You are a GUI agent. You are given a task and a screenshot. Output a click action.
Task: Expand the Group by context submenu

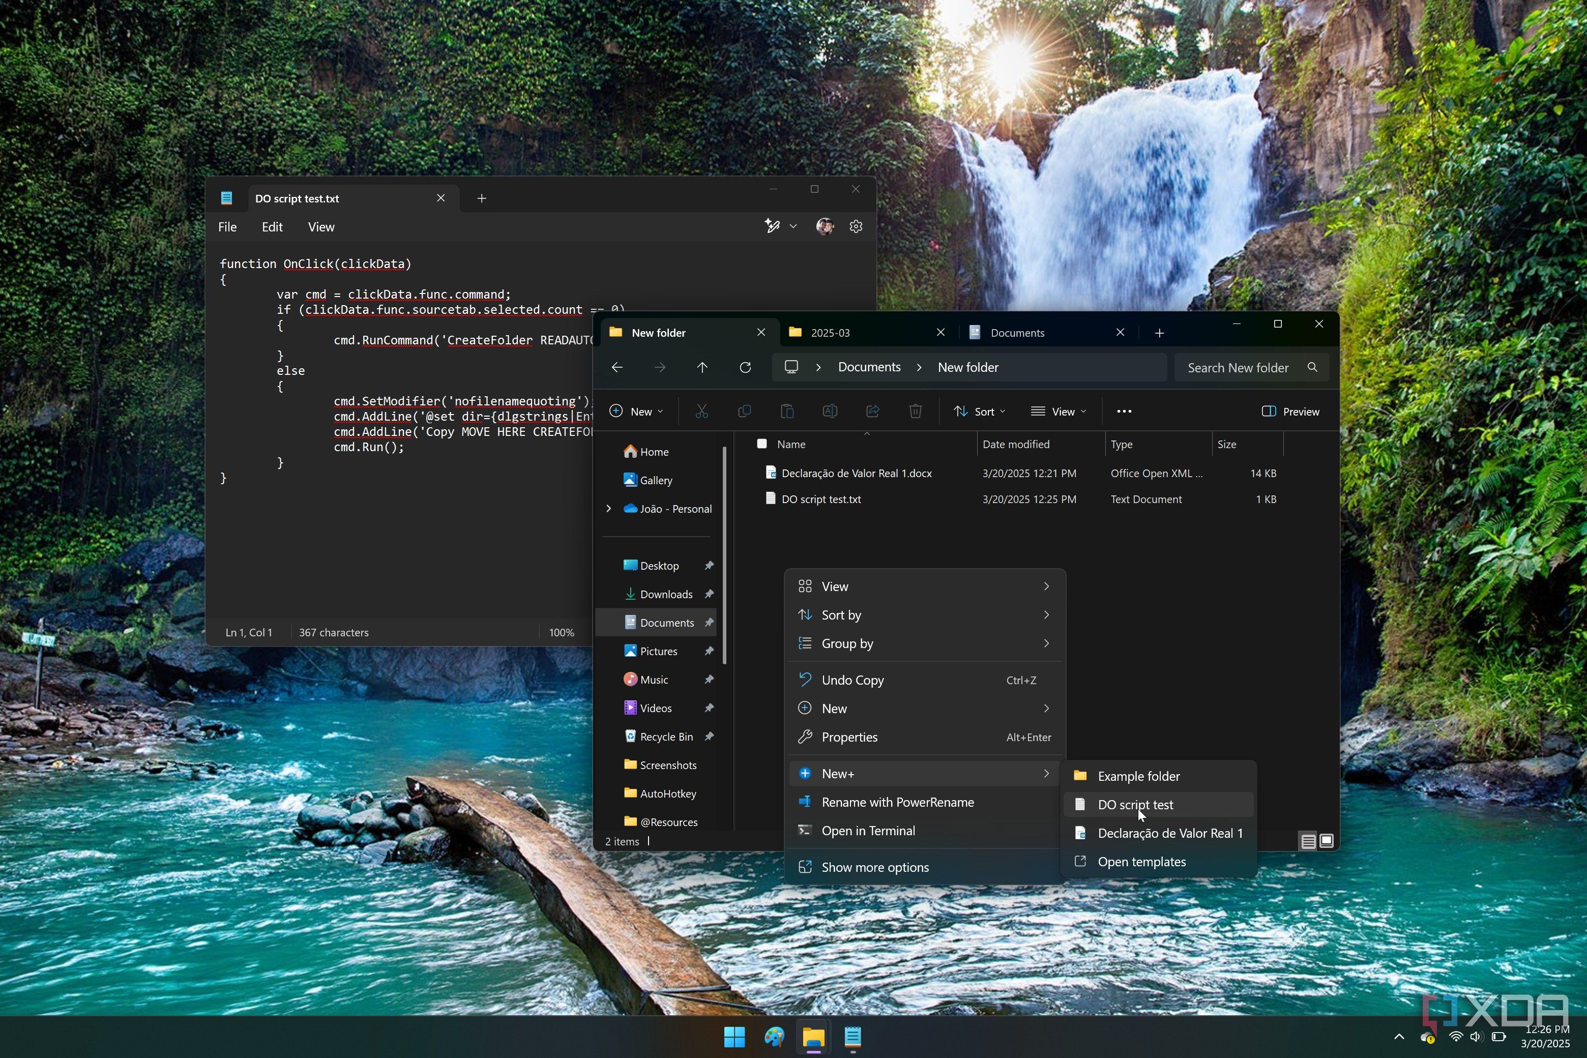pyautogui.click(x=924, y=644)
